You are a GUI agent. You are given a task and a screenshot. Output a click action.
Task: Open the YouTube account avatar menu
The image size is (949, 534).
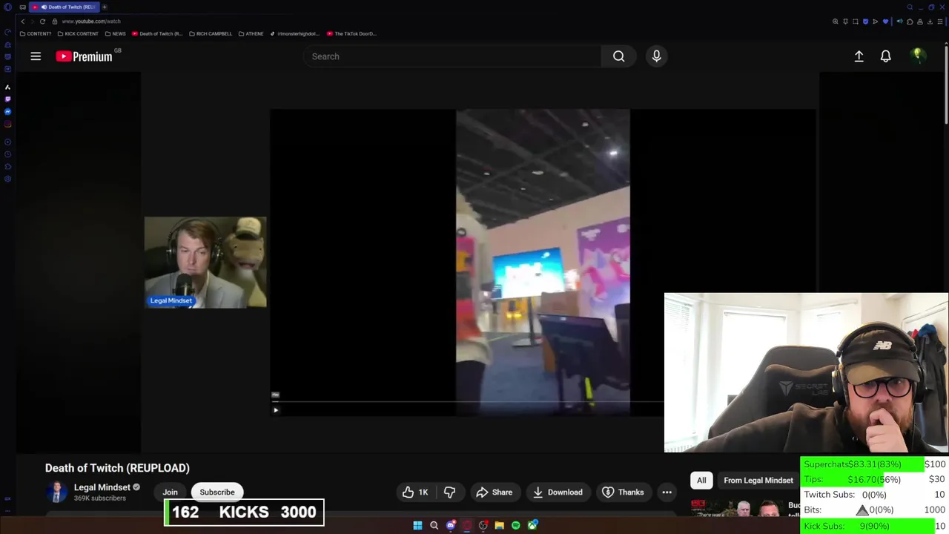918,56
